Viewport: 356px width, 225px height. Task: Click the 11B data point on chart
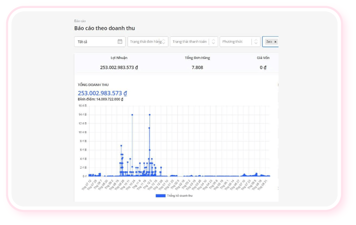click(149, 128)
